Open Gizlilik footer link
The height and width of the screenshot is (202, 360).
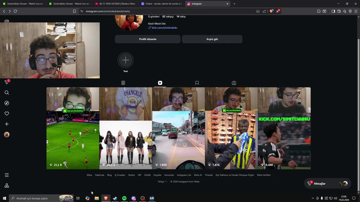[x=147, y=175]
